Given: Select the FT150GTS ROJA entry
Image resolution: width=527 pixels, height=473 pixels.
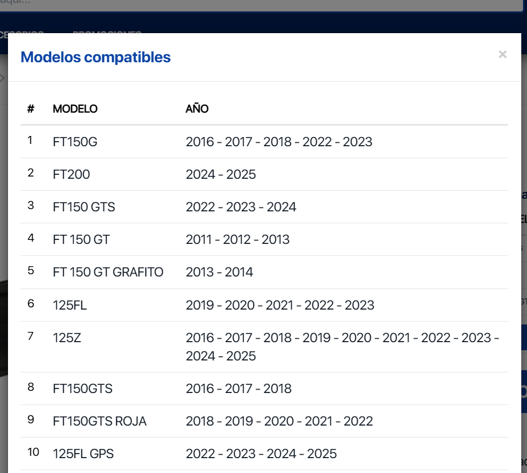Looking at the screenshot, I should 99,421.
